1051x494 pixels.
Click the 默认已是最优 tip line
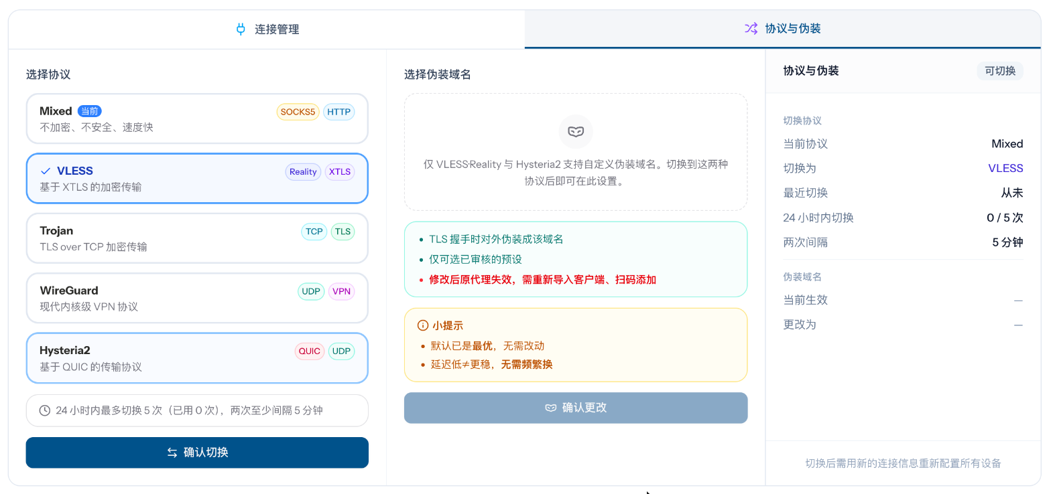487,346
